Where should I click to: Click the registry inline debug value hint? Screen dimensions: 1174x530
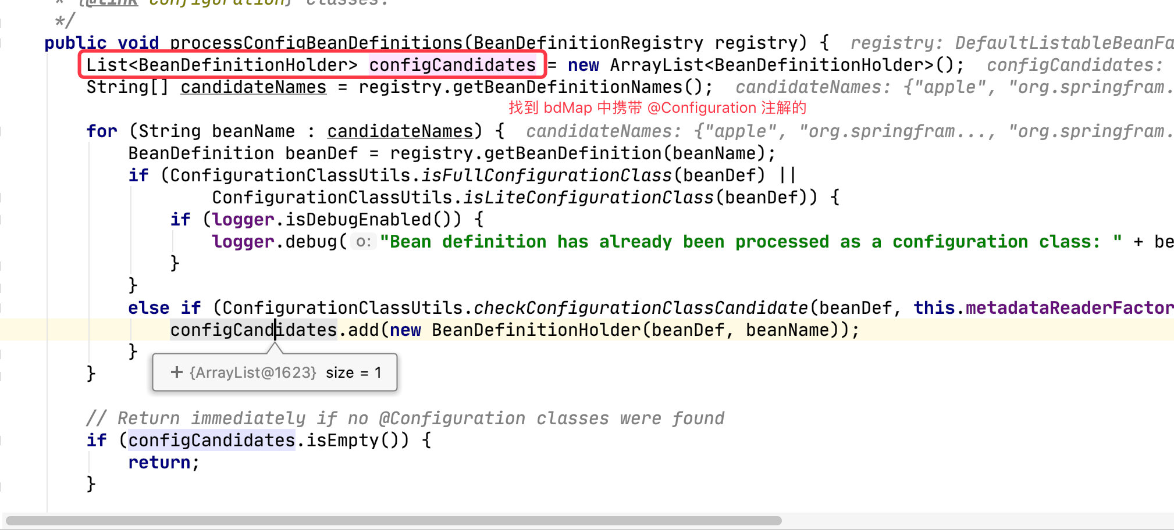[x=1012, y=43]
